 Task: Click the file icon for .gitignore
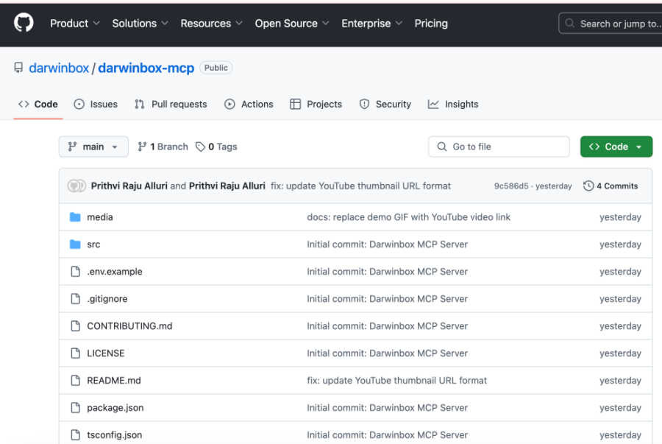coord(75,299)
